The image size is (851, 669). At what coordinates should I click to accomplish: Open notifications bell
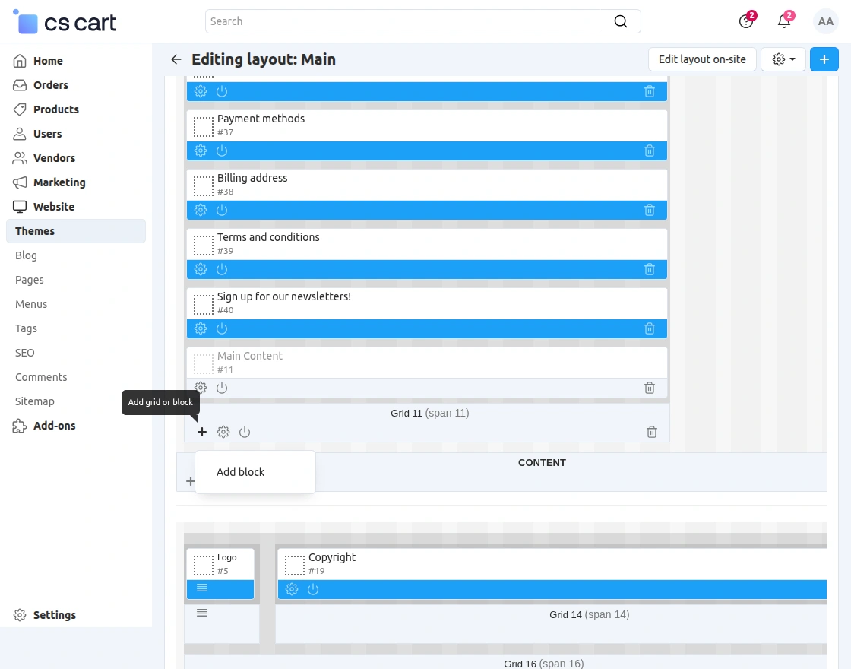click(x=784, y=21)
